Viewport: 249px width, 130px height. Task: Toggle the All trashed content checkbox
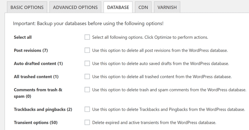(x=87, y=76)
